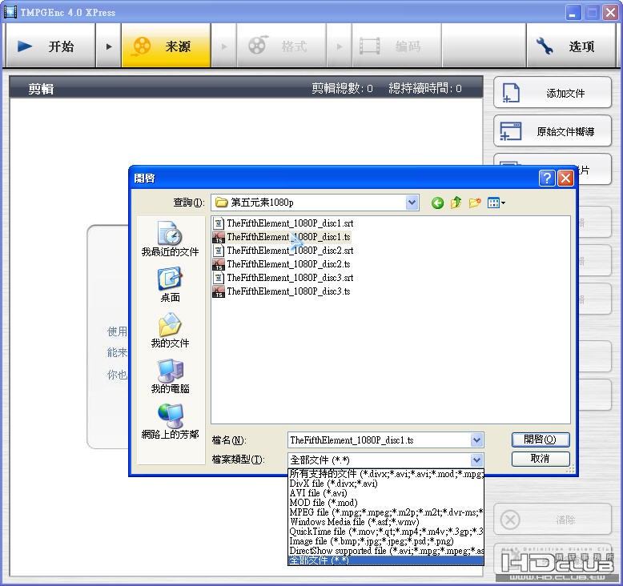
Task: Click the 查詢 folder icon in location box
Action: tap(221, 203)
